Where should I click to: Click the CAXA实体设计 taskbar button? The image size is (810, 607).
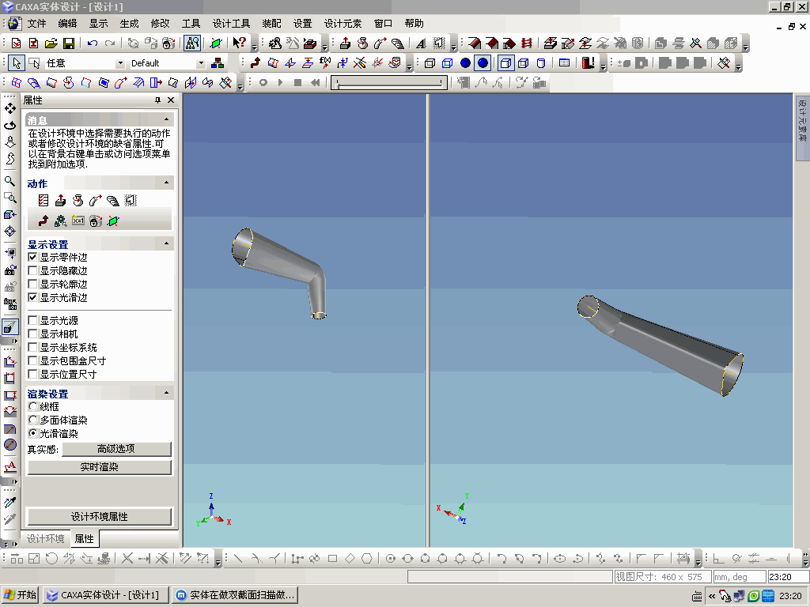[x=106, y=595]
